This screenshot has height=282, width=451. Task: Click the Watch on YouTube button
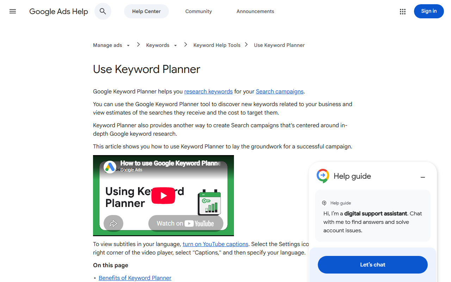click(186, 223)
